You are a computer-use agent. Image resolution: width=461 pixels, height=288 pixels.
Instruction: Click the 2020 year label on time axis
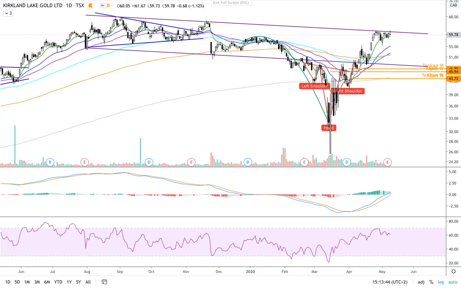pos(250,272)
